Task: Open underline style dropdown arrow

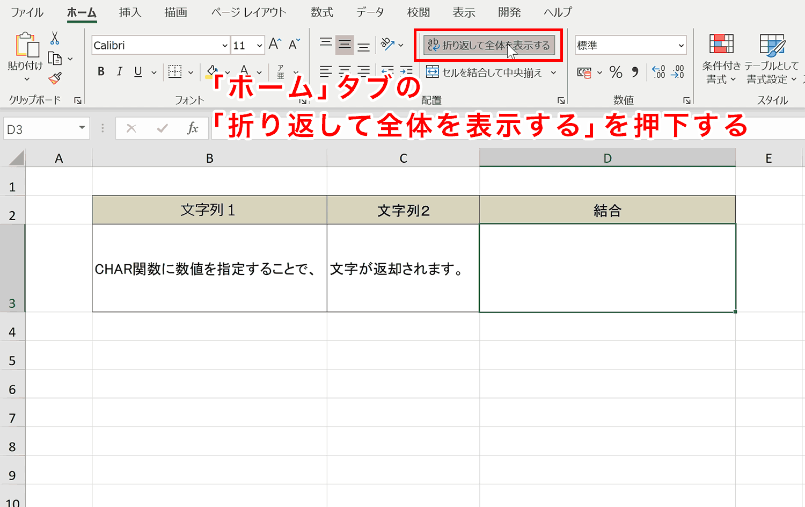Action: (x=154, y=72)
